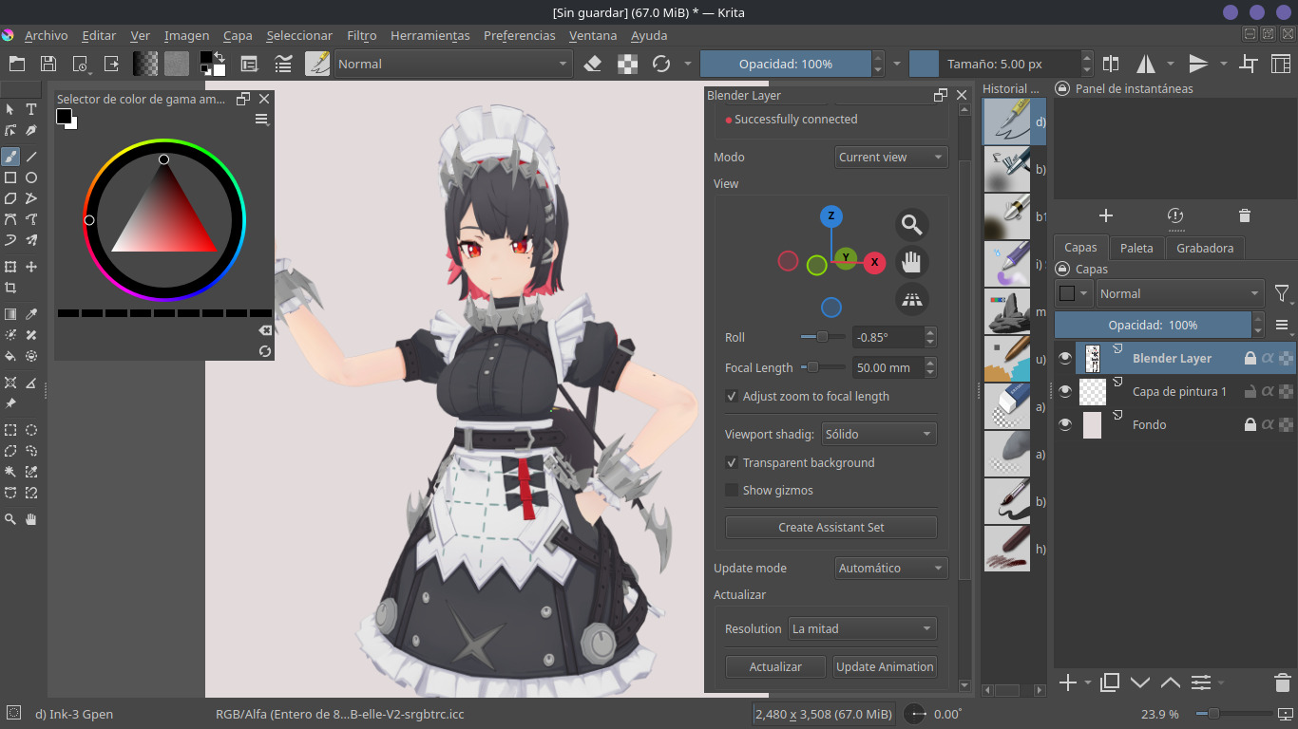
Task: Click the magnifier zoom icon in Blender Layer
Action: click(x=912, y=225)
